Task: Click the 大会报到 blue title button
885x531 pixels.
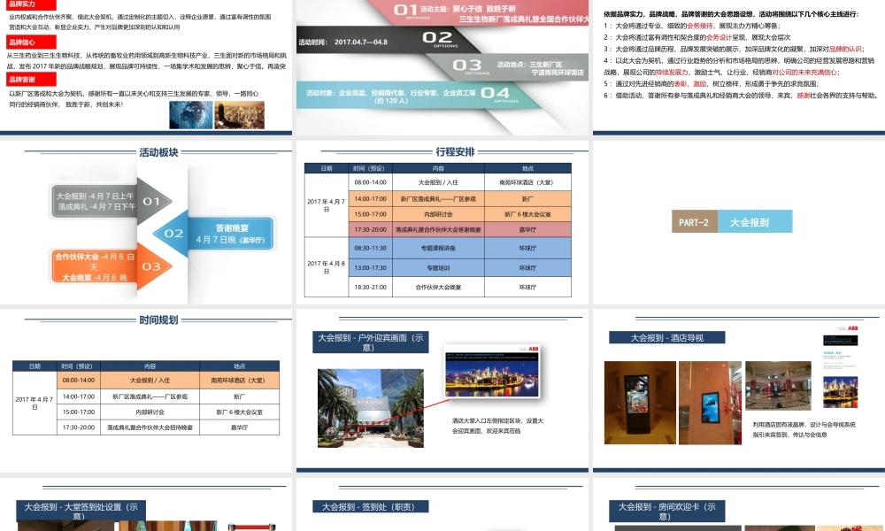Action: pos(750,221)
